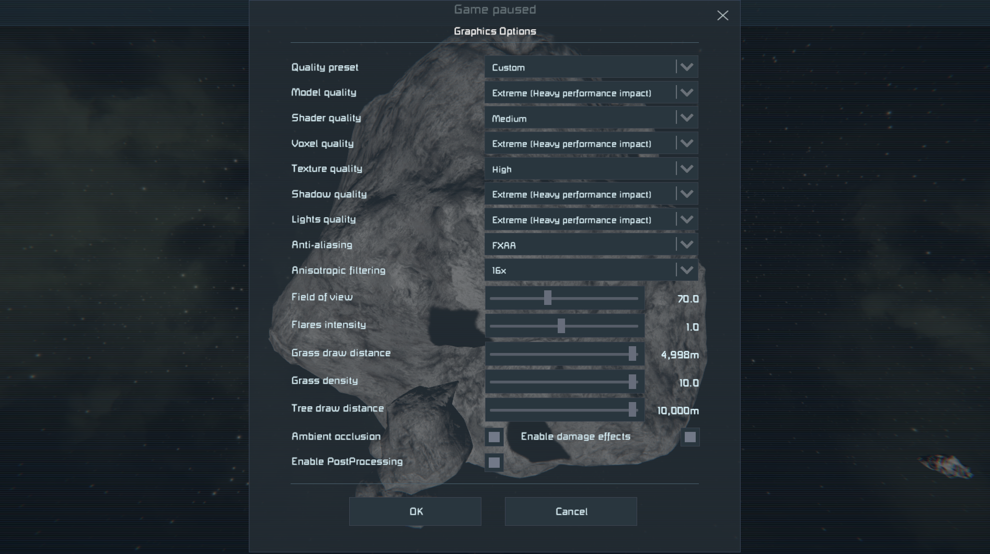Click the Grass draw distance slider handle
990x554 pixels.
tap(632, 354)
